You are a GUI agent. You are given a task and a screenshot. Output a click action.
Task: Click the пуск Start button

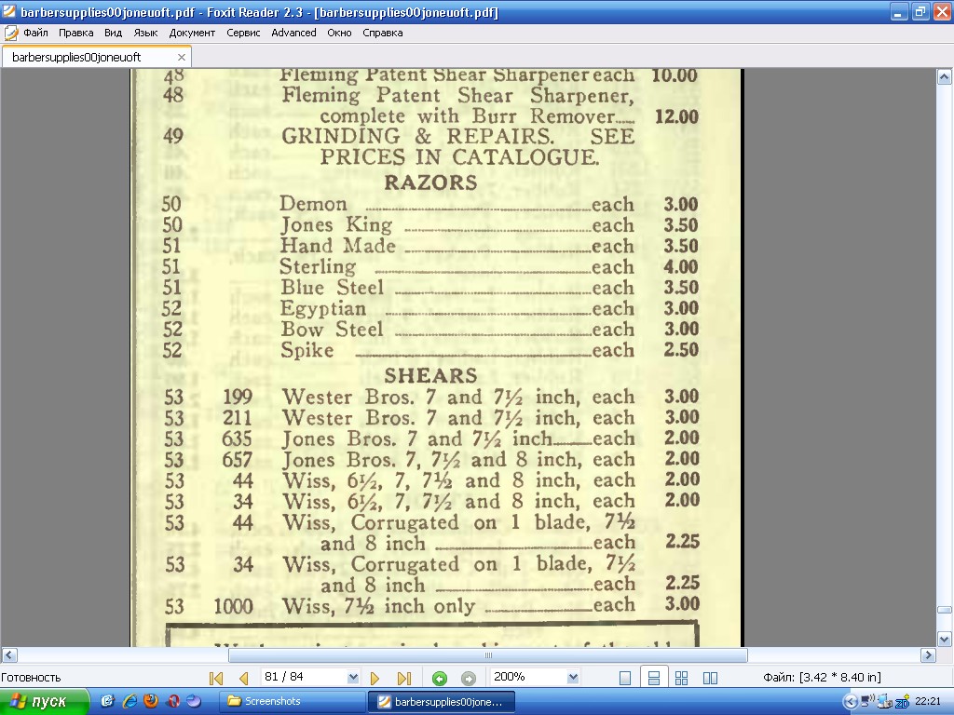click(x=45, y=702)
